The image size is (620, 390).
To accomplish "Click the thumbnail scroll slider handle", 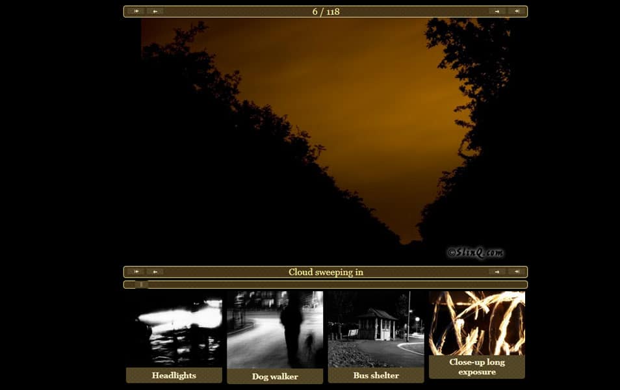I will (141, 285).
